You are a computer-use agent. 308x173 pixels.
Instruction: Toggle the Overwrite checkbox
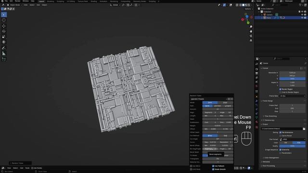point(280,149)
